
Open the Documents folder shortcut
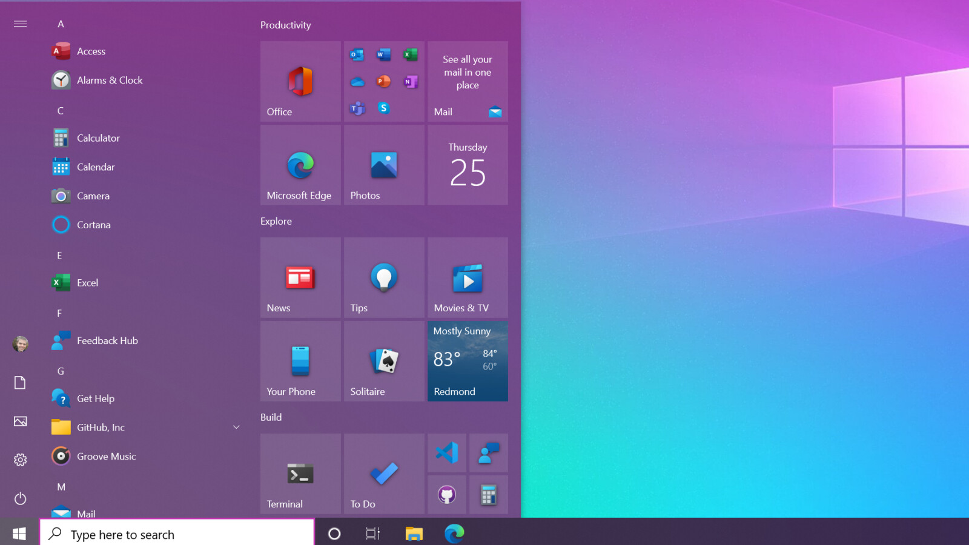click(x=20, y=383)
